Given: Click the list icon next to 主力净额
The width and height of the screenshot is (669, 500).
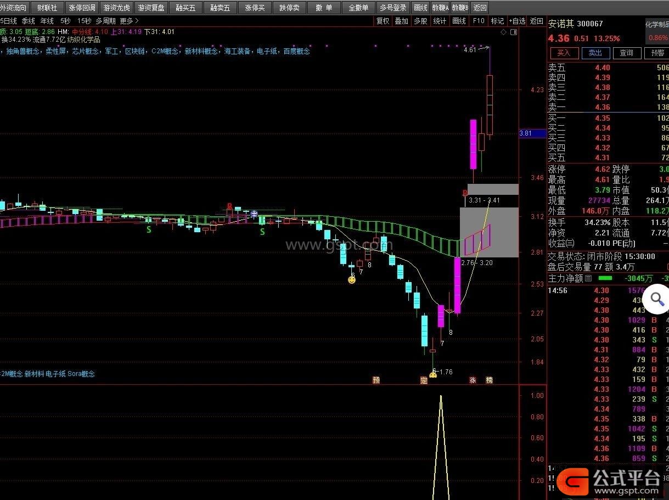Looking at the screenshot, I should pos(589,279).
